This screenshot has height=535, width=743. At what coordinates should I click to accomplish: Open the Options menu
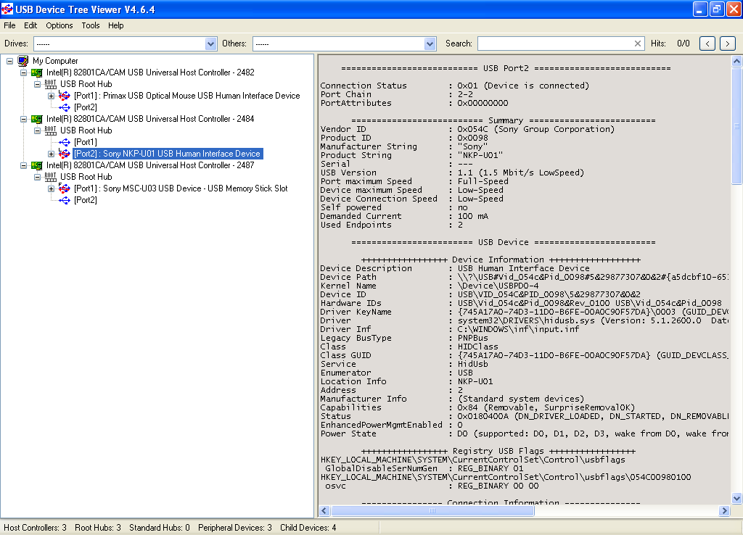pyautogui.click(x=59, y=25)
